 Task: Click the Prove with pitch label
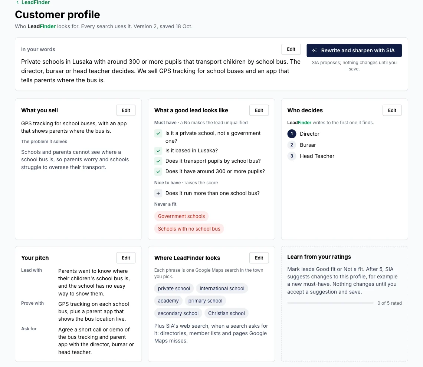click(x=32, y=303)
